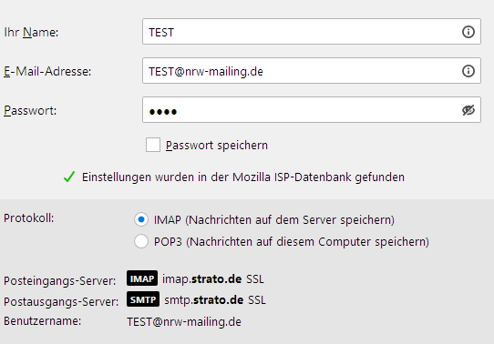Click the info icon in the e-mail address field
The height and width of the screenshot is (344, 494).
coord(468,71)
